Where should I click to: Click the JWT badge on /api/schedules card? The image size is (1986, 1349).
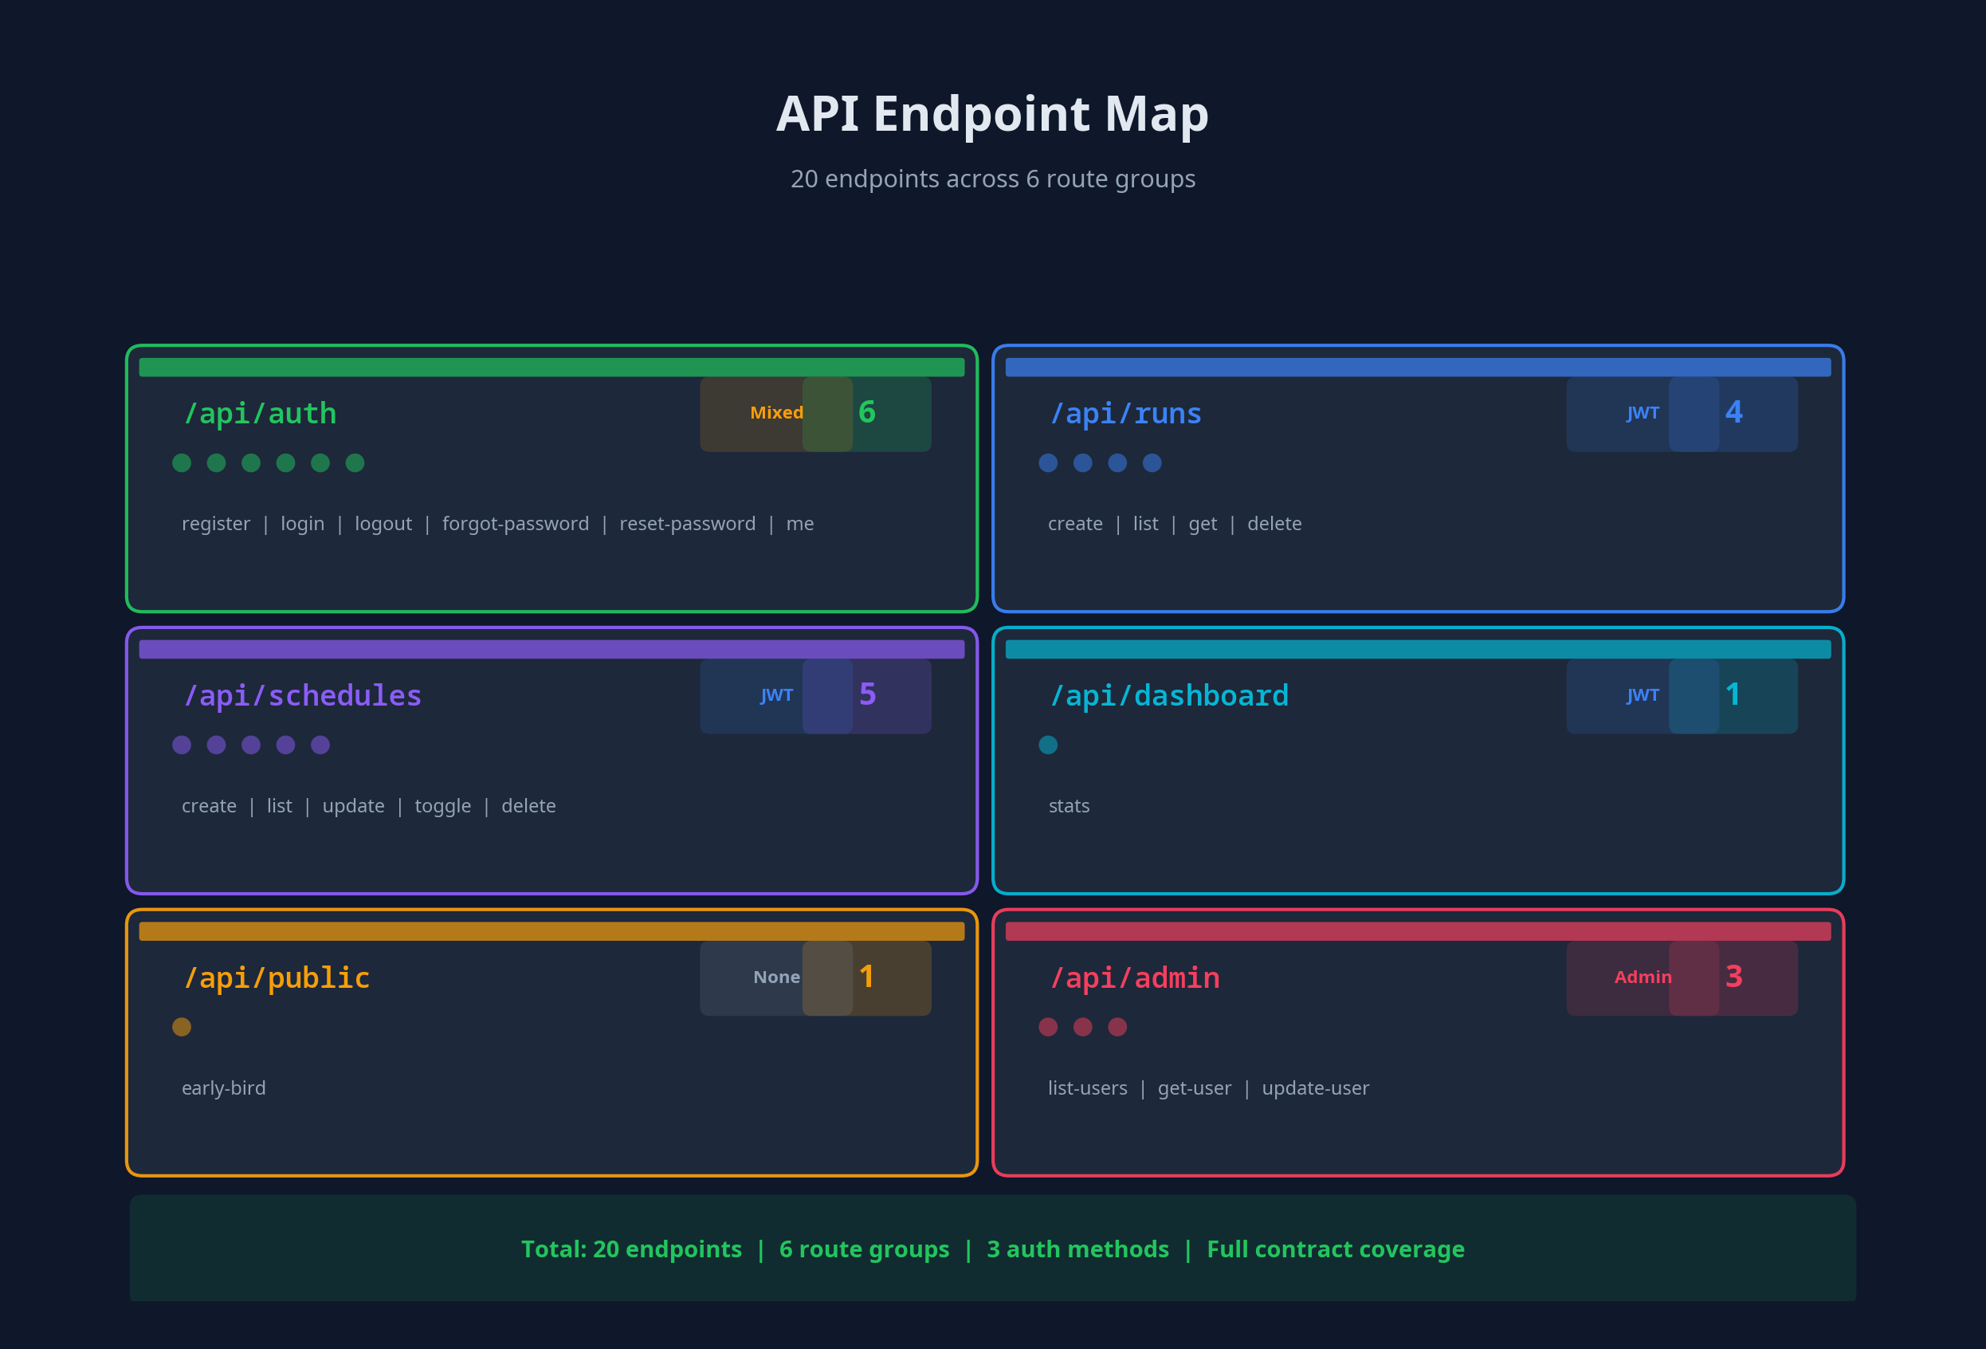point(776,696)
